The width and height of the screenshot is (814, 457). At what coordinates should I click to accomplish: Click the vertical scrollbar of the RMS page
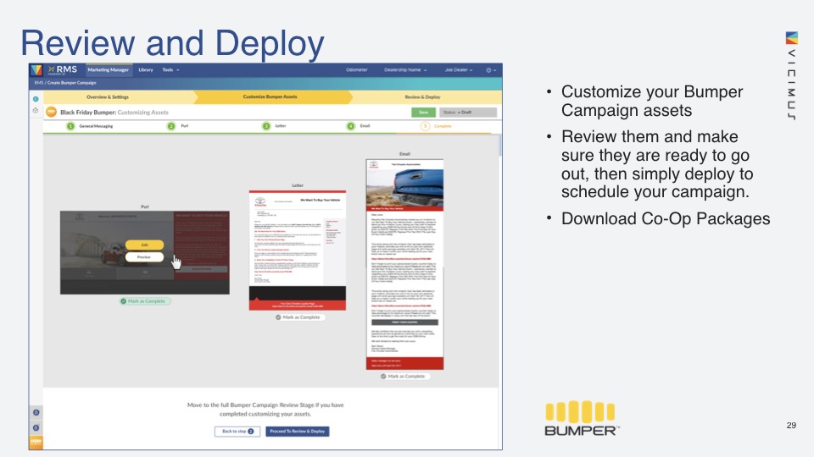point(500,145)
